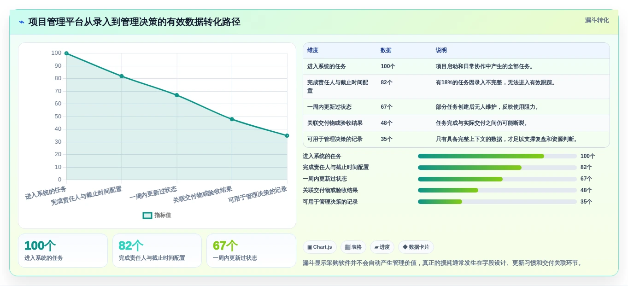
Task: Click the text 部分任务创建后无人维护
Action: click(466, 107)
